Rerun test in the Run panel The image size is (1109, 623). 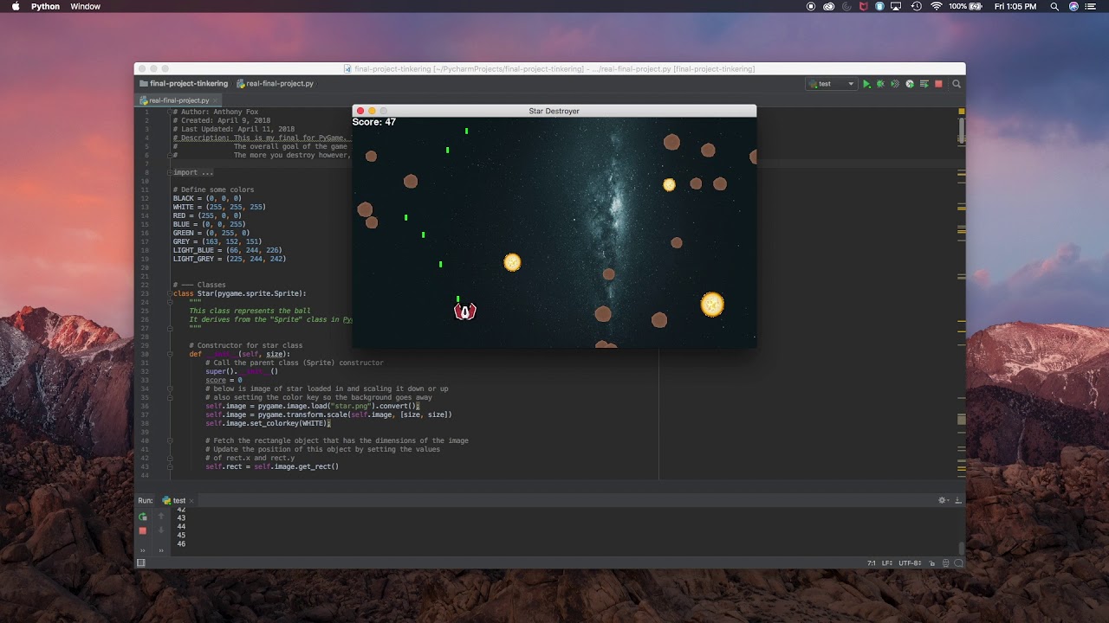pyautogui.click(x=143, y=517)
